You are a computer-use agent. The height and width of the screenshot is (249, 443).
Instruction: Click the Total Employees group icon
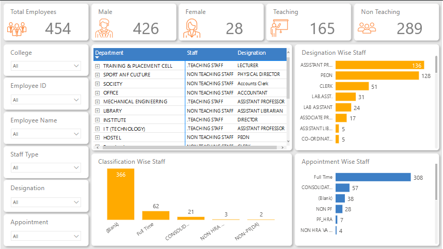tap(17, 29)
